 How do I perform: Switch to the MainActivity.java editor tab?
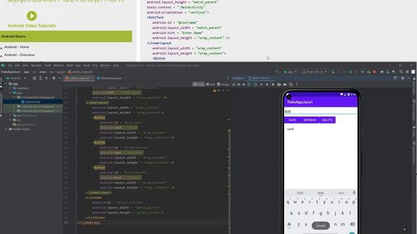click(x=111, y=78)
